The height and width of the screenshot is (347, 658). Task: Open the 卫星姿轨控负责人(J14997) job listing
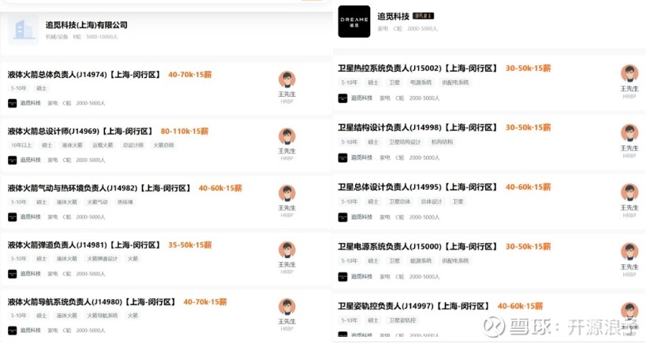[413, 306]
